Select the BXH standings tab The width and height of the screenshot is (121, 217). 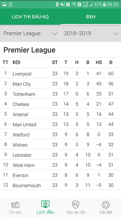(x=91, y=17)
